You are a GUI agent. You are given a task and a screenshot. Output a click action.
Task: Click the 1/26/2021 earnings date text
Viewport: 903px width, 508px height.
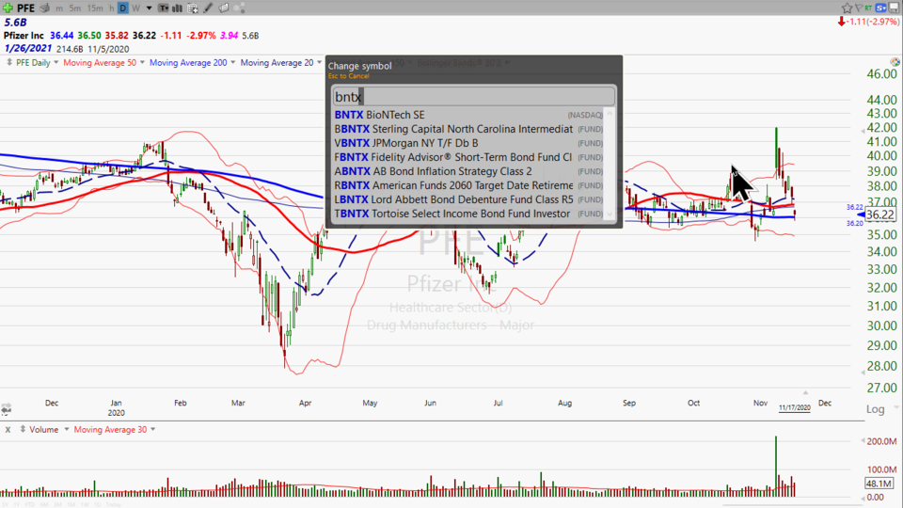coord(27,48)
